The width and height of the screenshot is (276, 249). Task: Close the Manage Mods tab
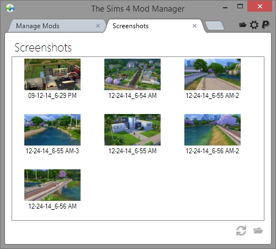click(x=98, y=26)
